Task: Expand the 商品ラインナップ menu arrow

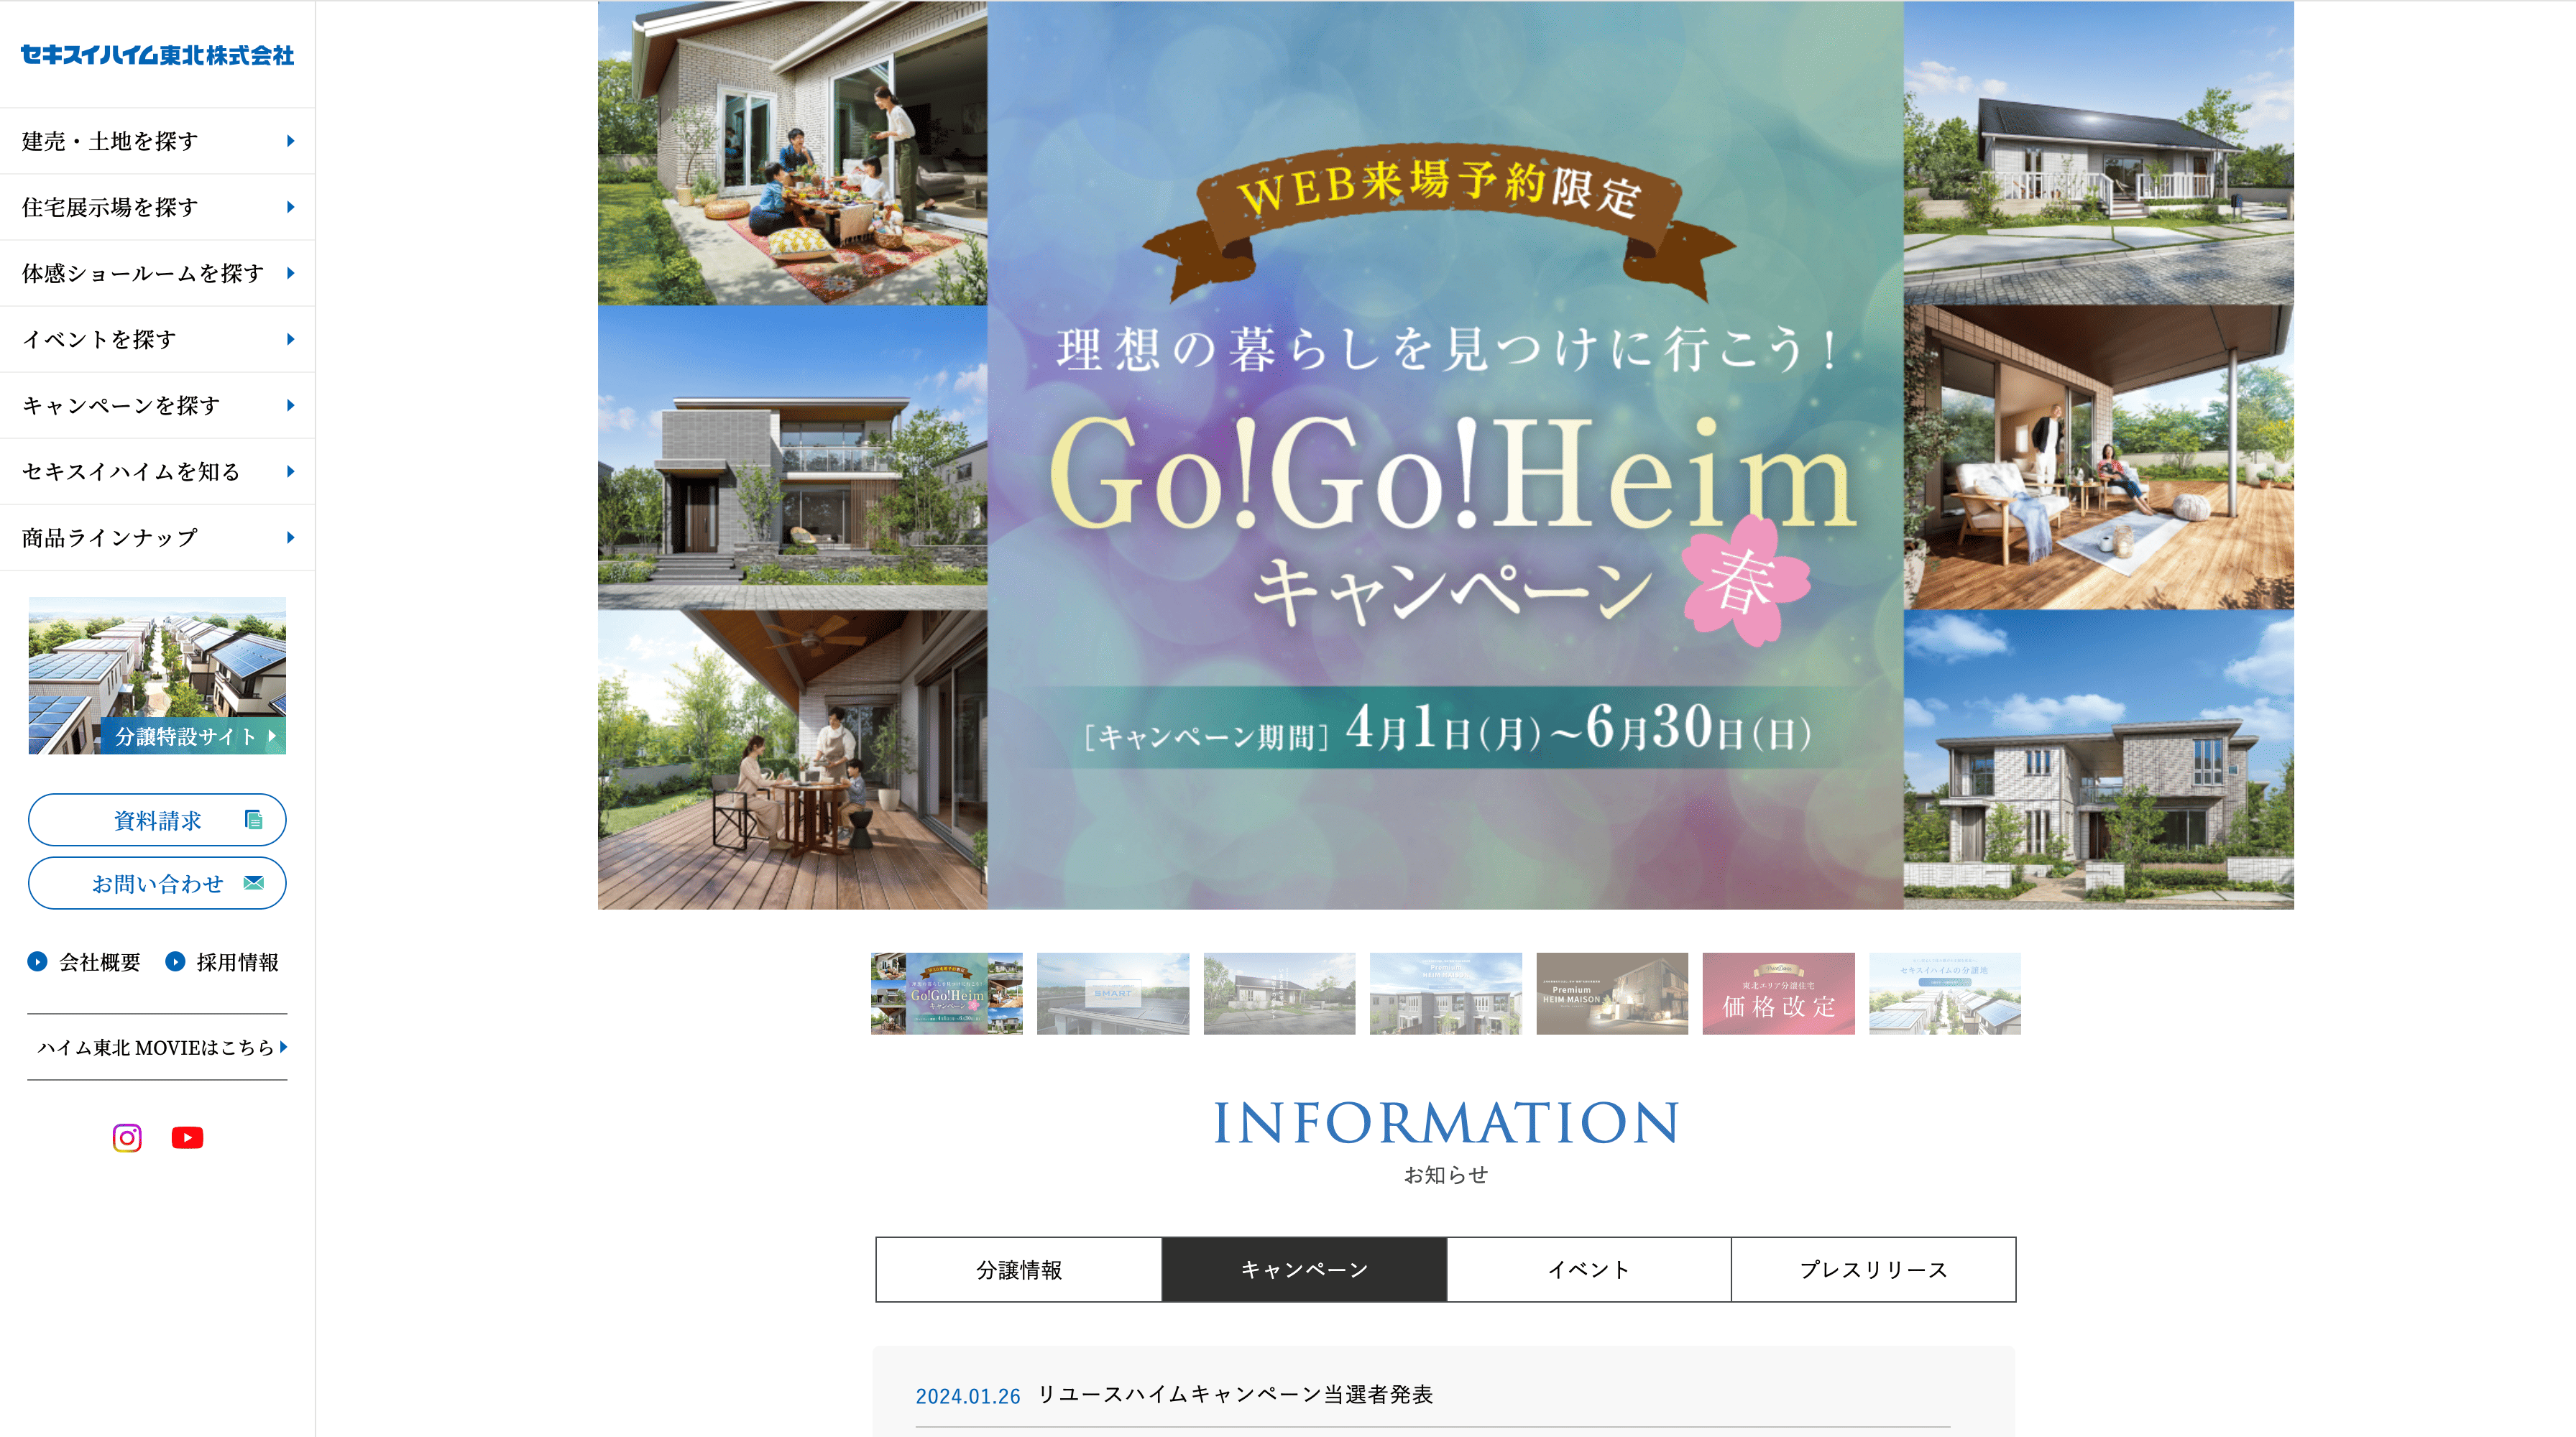Action: (290, 537)
